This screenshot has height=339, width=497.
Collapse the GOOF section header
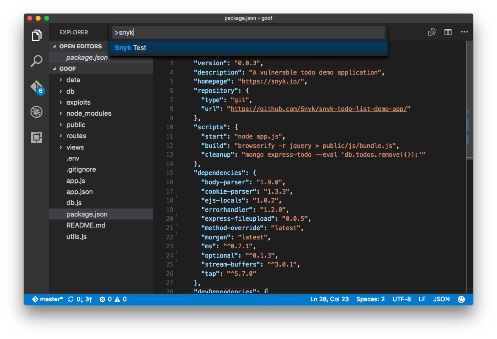pos(67,68)
